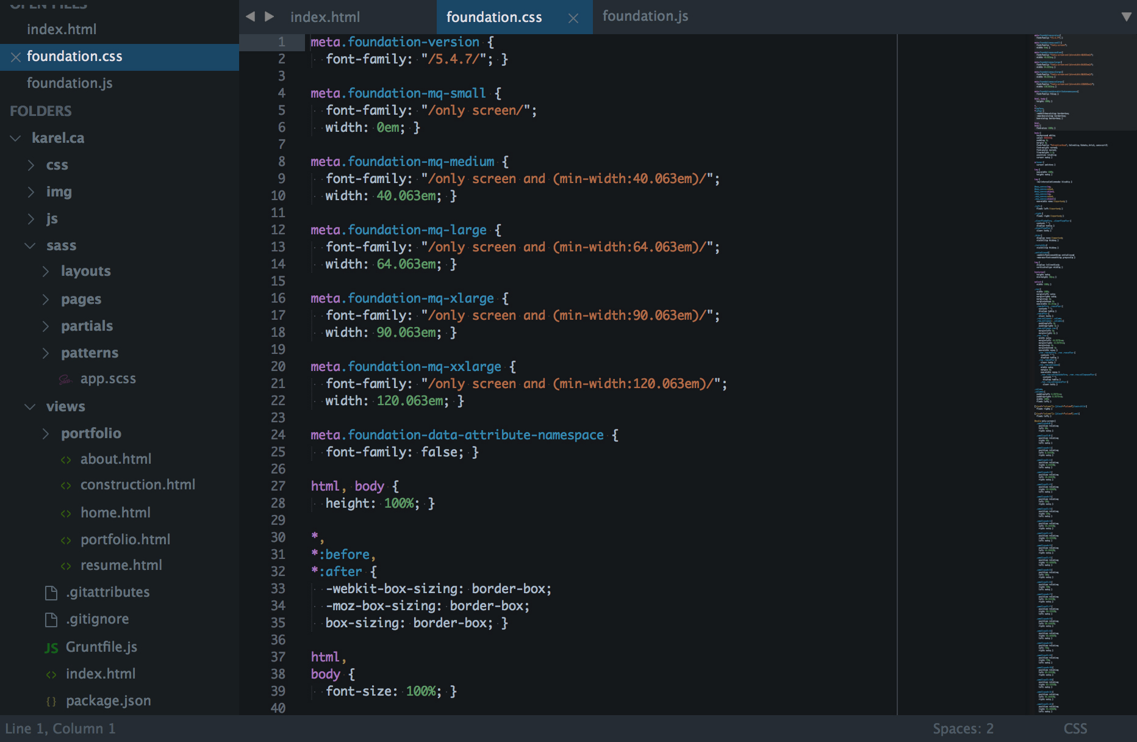
Task: Click the JS icon beside Gruntfile.js
Action: 51,648
